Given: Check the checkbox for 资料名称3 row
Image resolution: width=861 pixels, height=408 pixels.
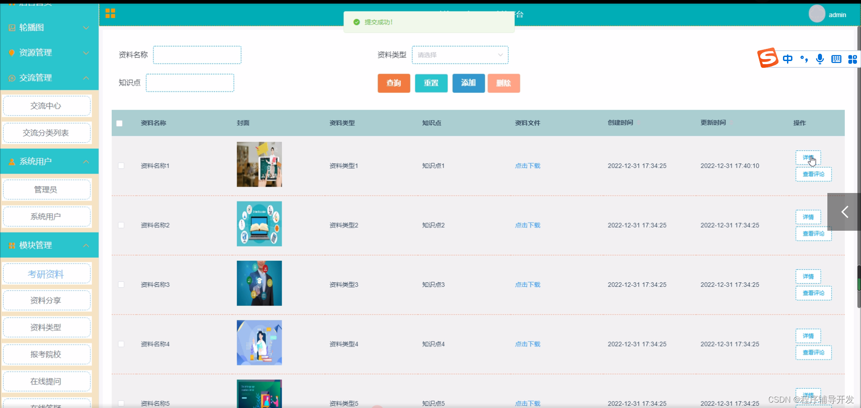Looking at the screenshot, I should 121,285.
